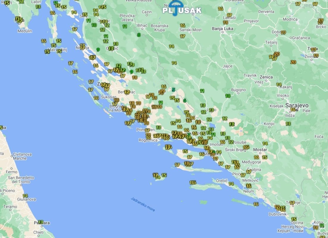
Task: Select the Mostar city label
Action: 258,150
